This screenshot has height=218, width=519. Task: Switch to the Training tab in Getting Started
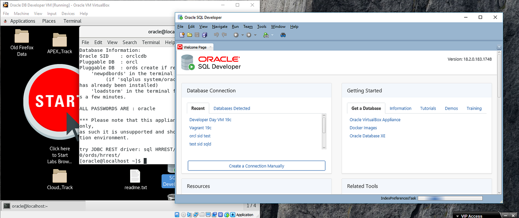pyautogui.click(x=474, y=108)
